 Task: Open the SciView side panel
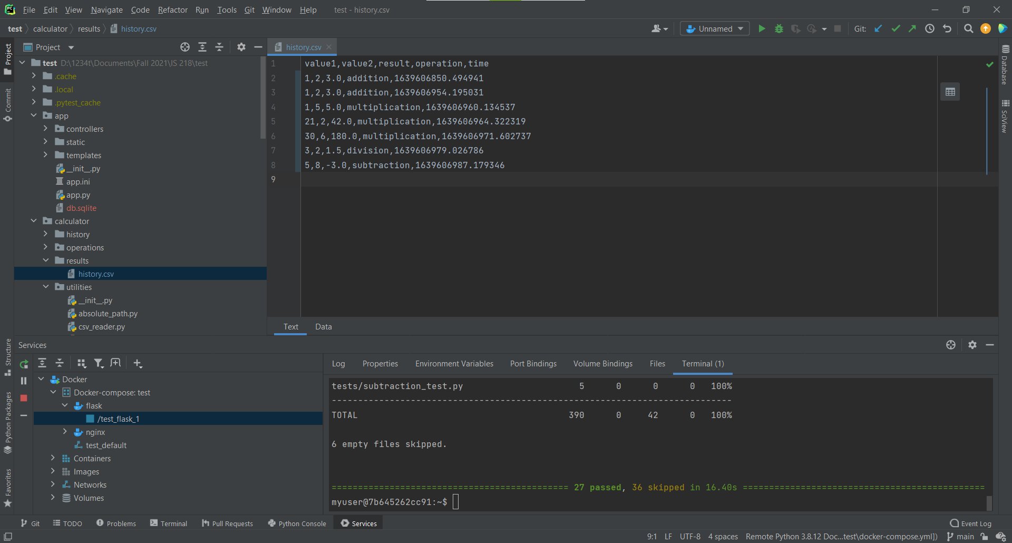click(x=1005, y=116)
